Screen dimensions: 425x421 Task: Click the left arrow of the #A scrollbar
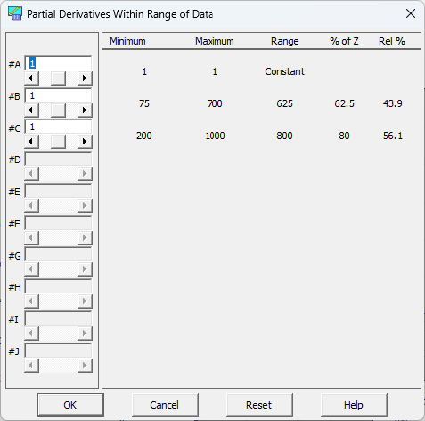tap(31, 78)
